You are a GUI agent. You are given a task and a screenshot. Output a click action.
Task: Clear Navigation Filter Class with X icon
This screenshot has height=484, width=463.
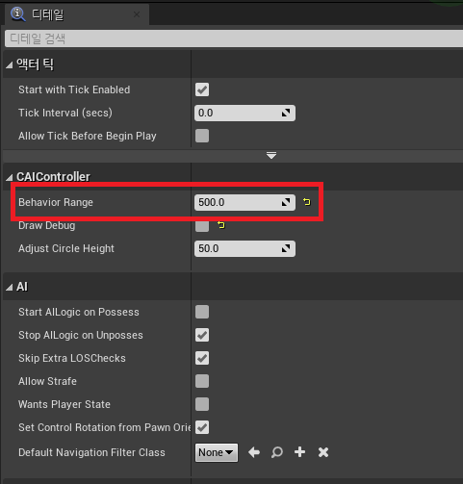(x=323, y=452)
